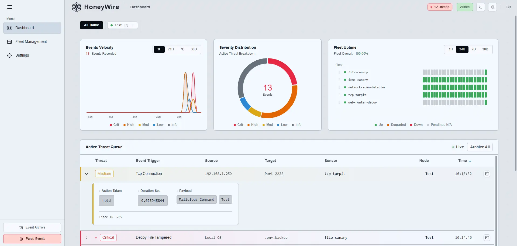Viewport: 517px width, 246px height.
Task: Select Events Velocity 7D range
Action: pyautogui.click(x=182, y=49)
